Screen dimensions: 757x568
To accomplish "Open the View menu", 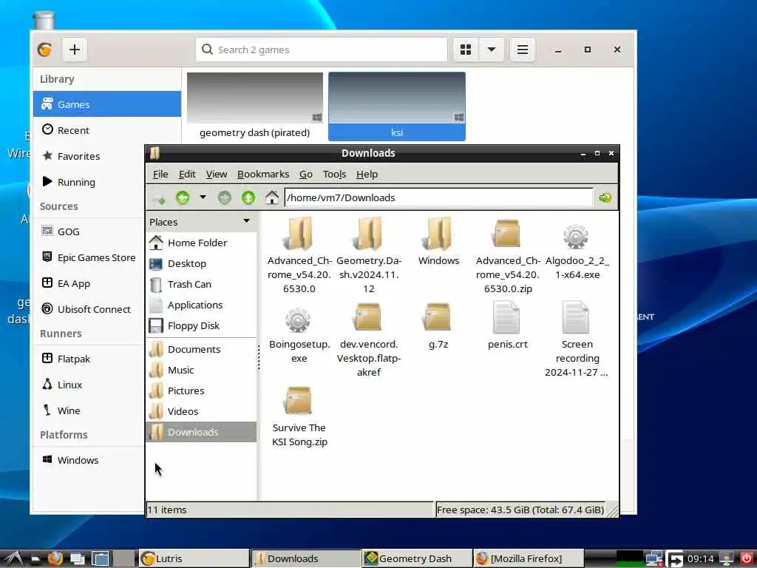I will [x=217, y=174].
